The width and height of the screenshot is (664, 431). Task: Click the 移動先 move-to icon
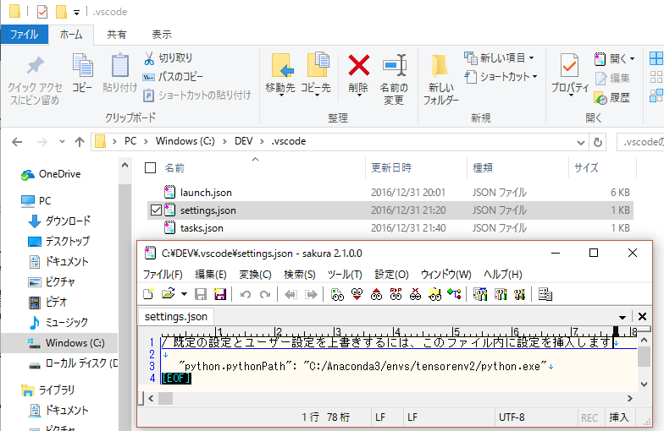point(283,66)
